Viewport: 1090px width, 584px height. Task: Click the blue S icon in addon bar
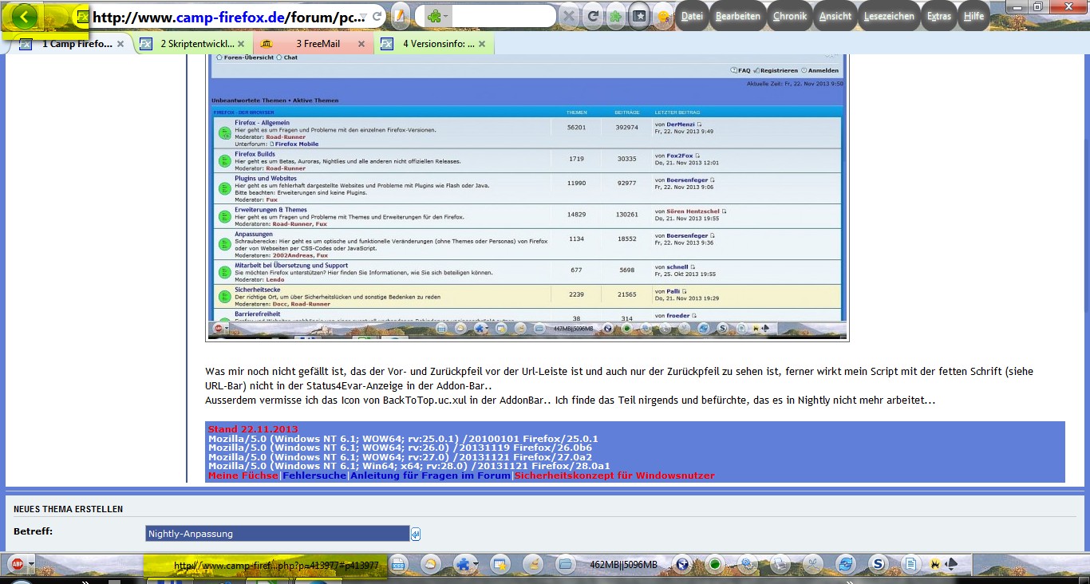click(879, 564)
